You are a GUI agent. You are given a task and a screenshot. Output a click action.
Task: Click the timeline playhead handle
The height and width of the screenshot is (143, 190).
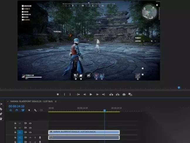click(x=105, y=110)
